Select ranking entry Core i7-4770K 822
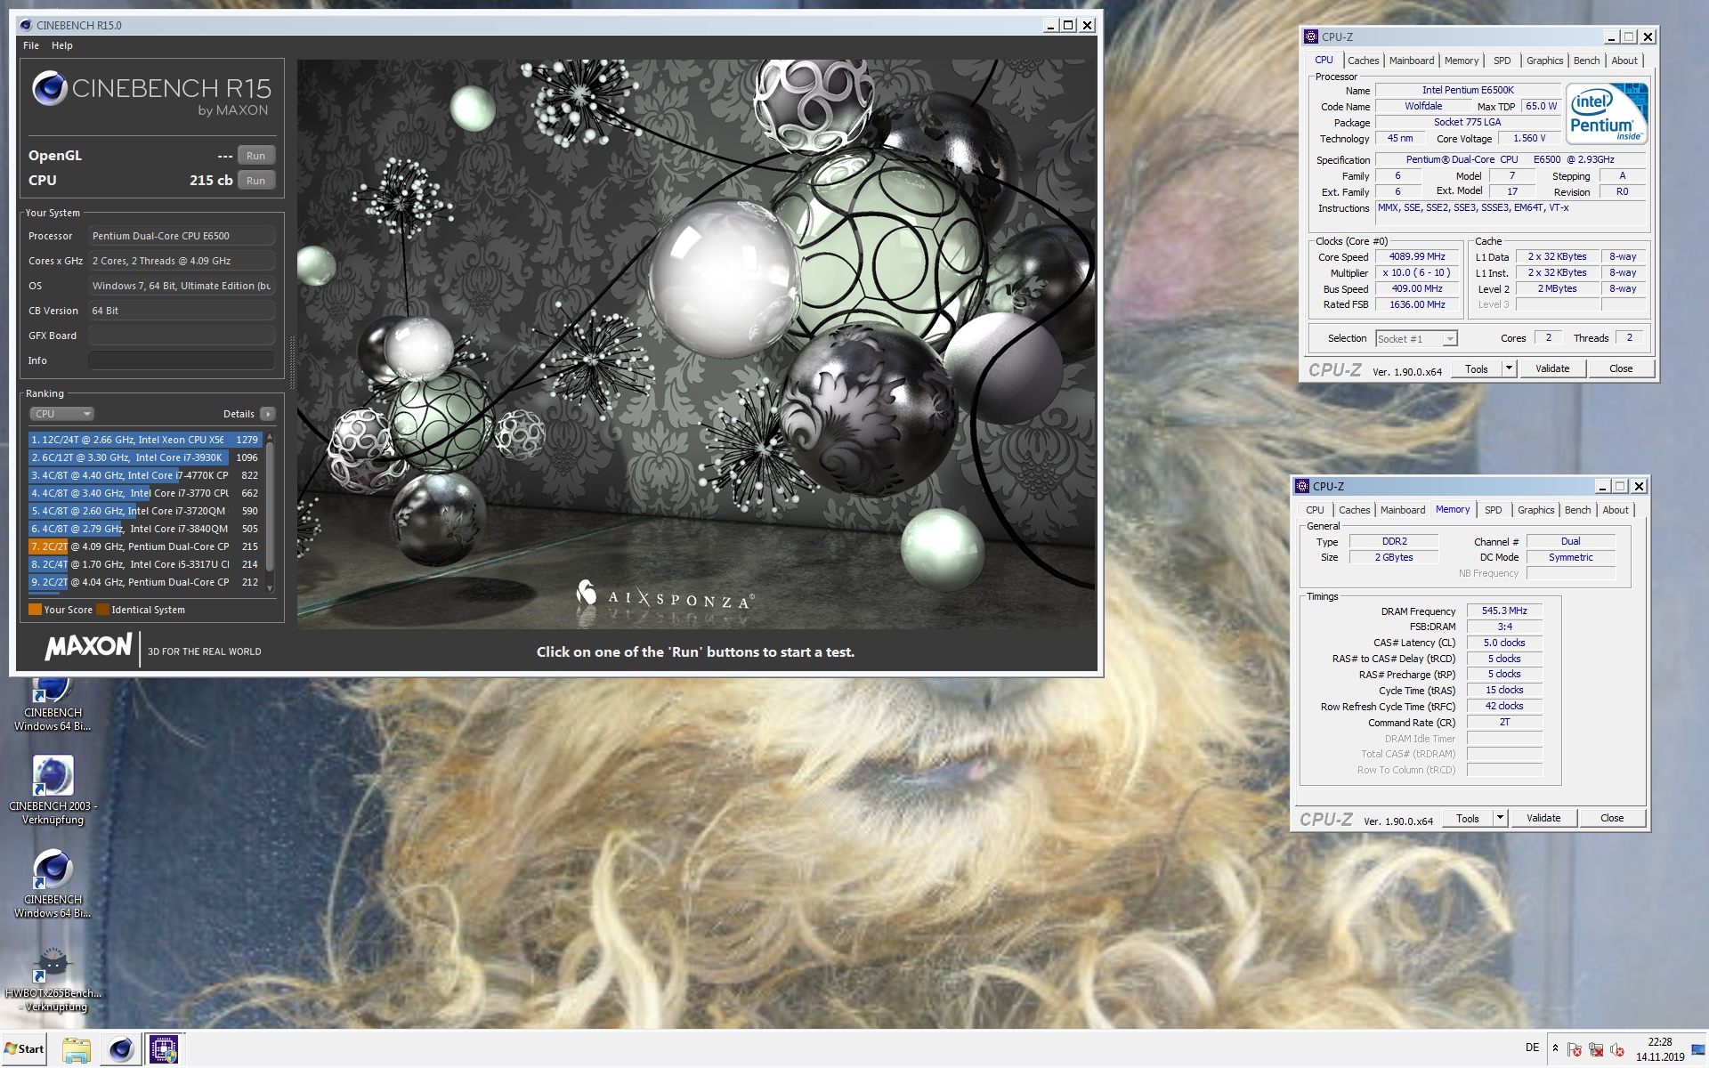 click(x=145, y=475)
